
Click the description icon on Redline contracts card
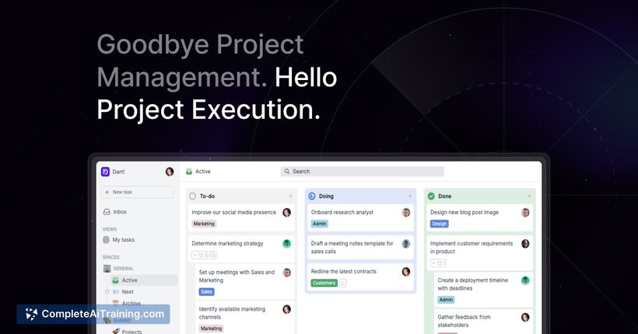pos(343,283)
